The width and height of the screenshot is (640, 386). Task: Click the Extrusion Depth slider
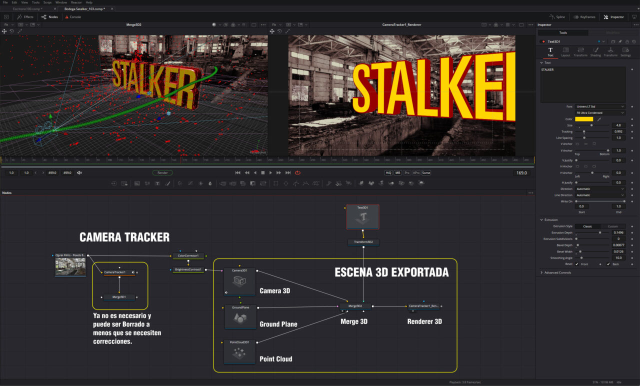[x=592, y=232]
